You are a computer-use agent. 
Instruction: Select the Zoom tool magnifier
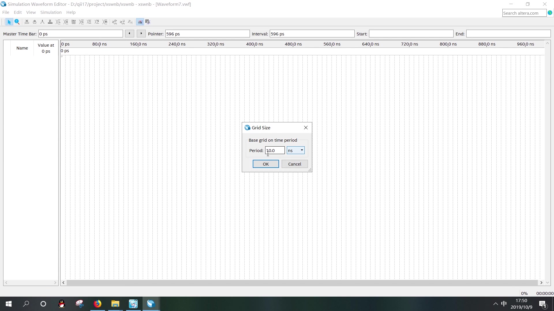tap(17, 22)
